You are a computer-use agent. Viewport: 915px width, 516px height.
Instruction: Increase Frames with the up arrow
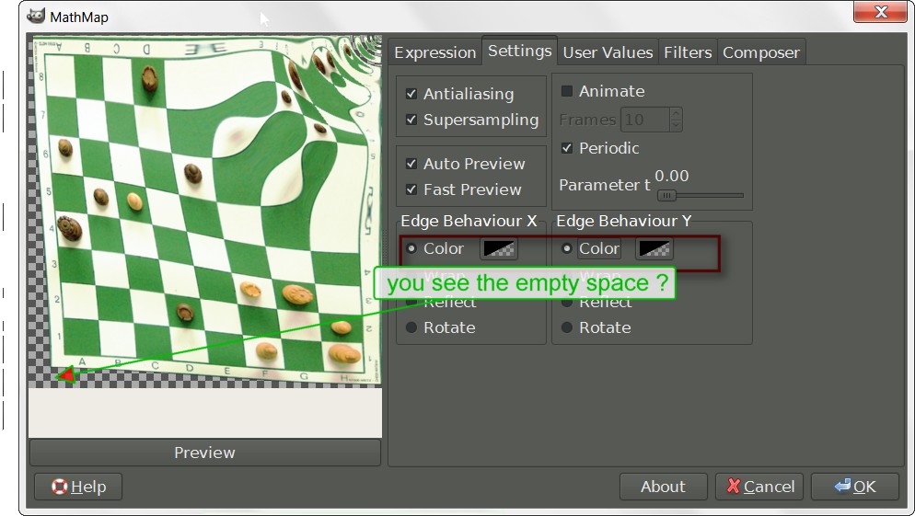pos(676,114)
